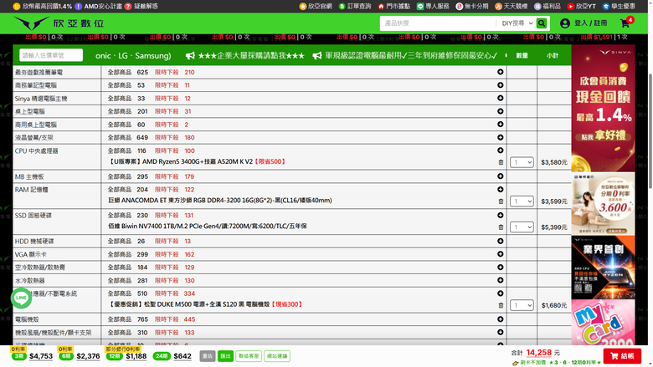Open the shopping cart icon in header
653x367 pixels.
point(625,23)
